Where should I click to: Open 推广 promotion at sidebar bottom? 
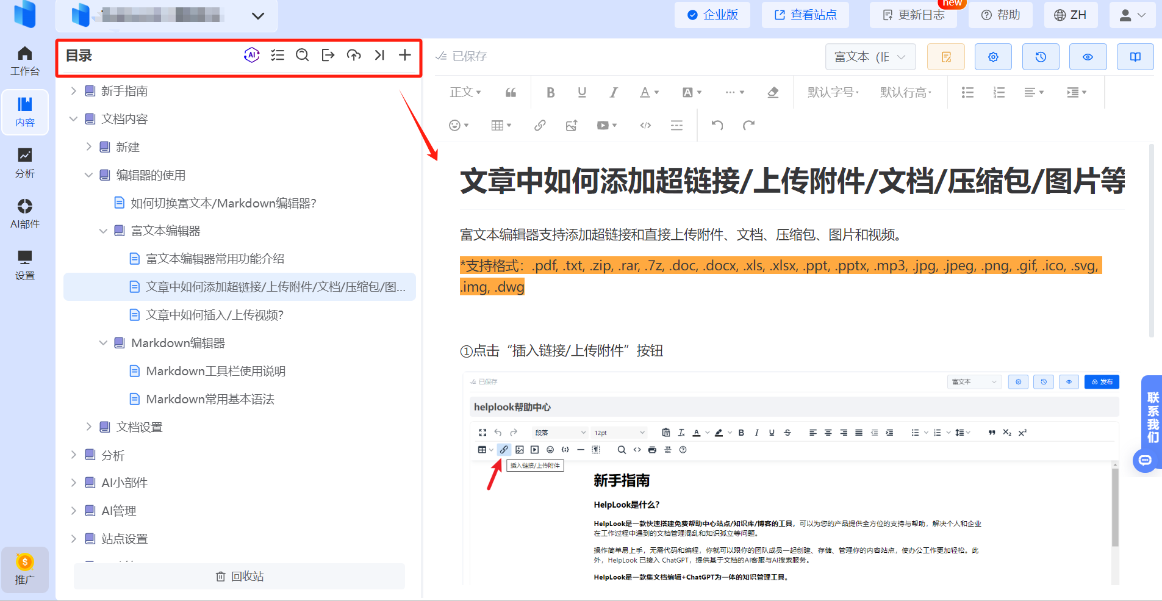[25, 570]
